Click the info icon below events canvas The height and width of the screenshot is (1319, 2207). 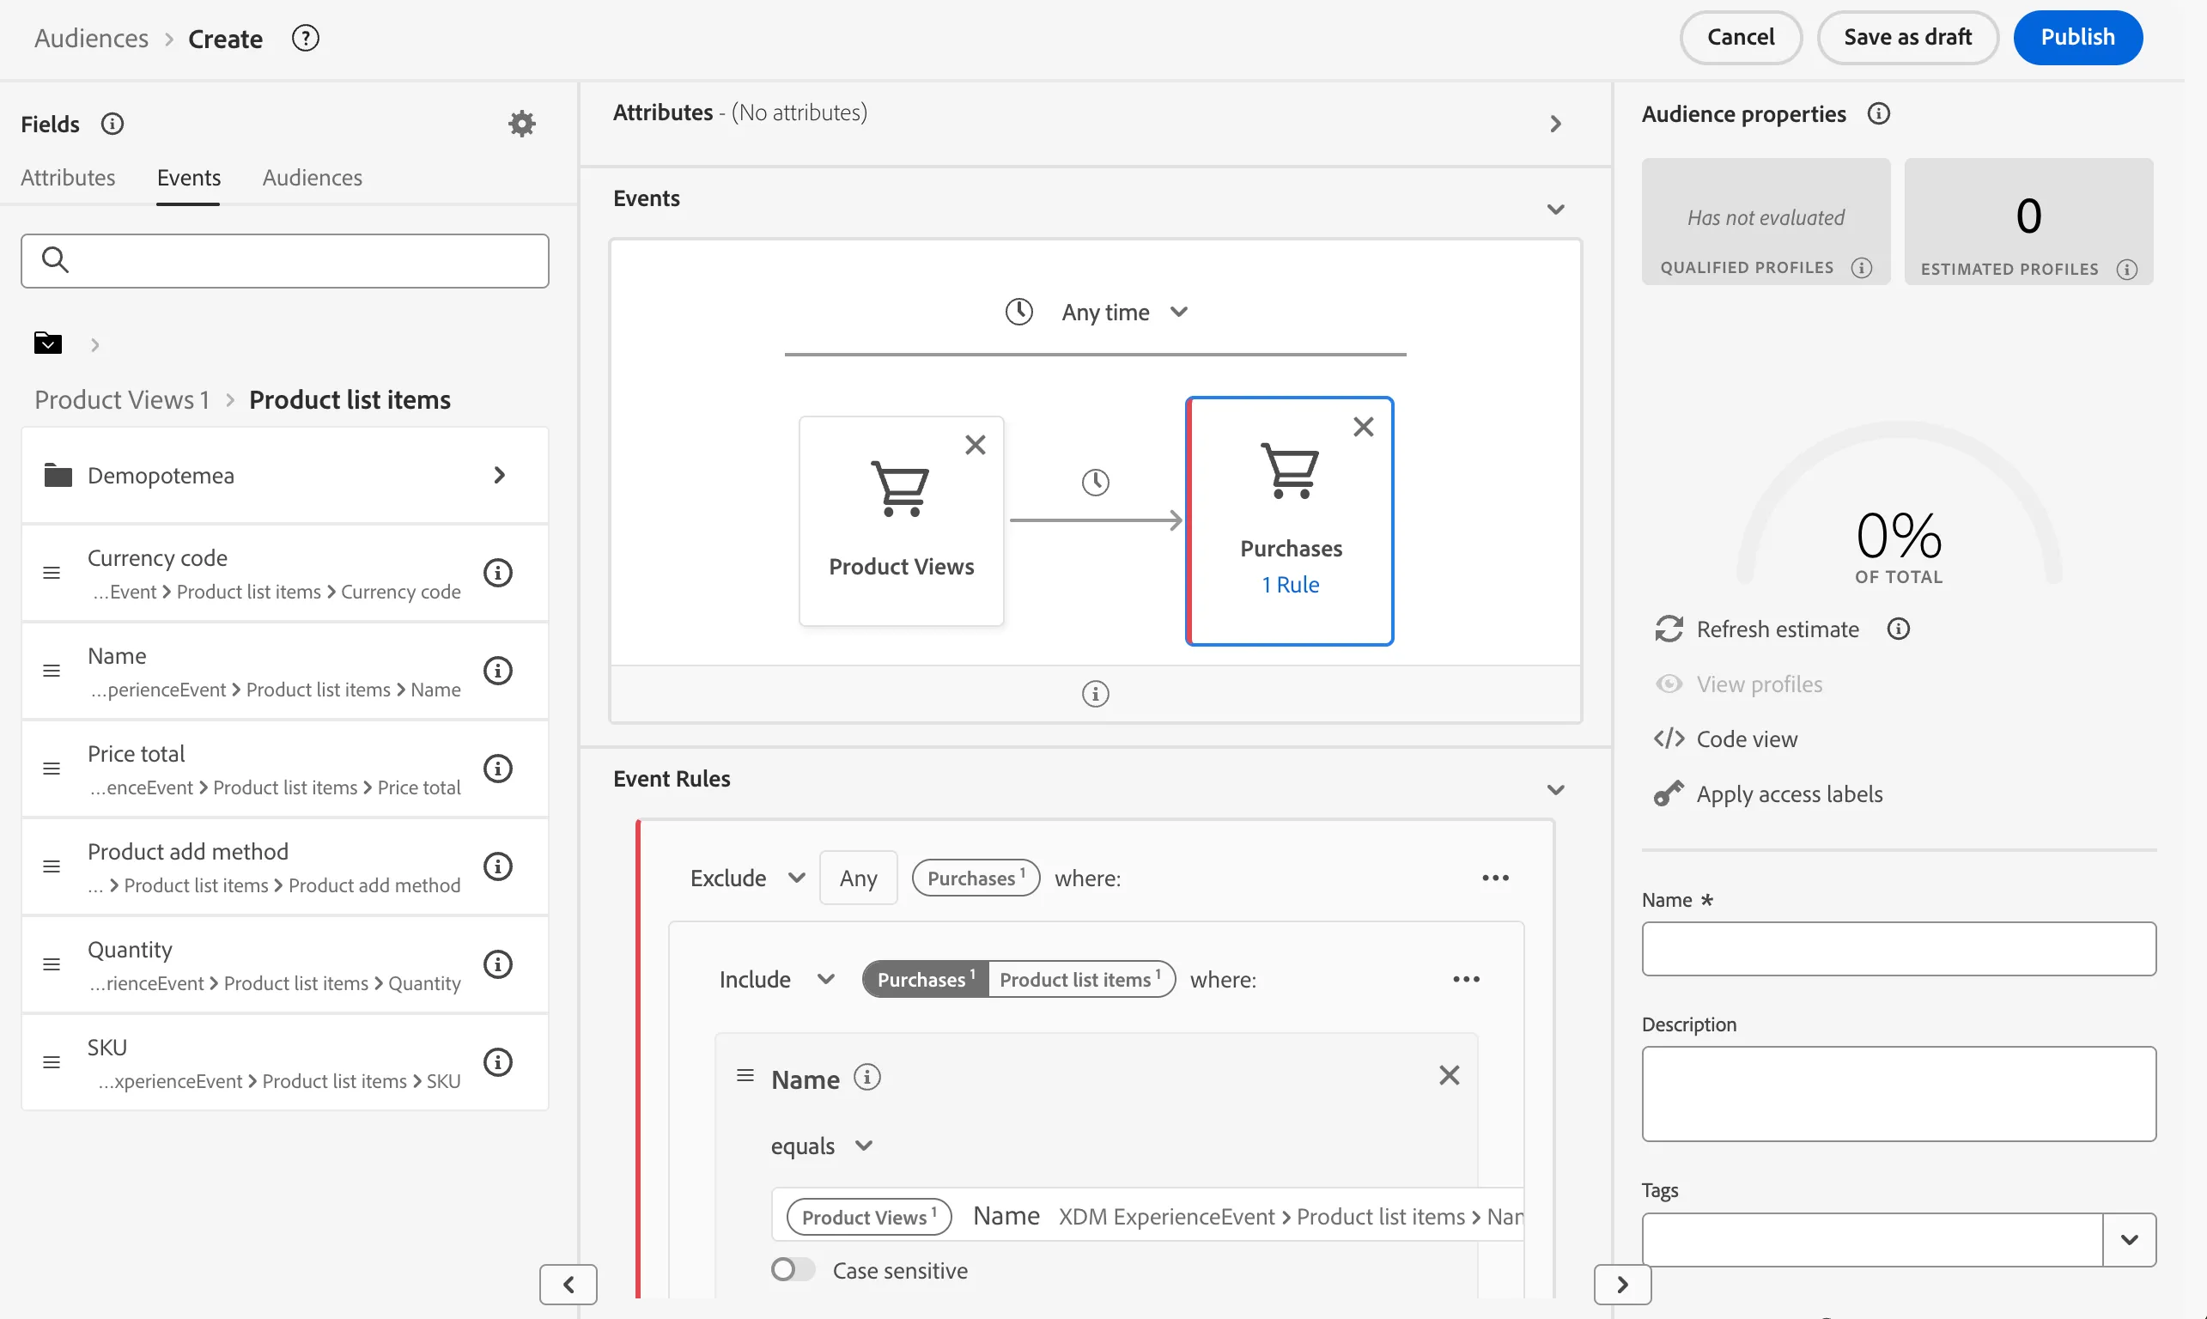[x=1095, y=693]
